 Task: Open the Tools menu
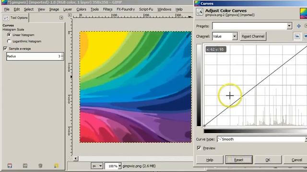pos(94,10)
